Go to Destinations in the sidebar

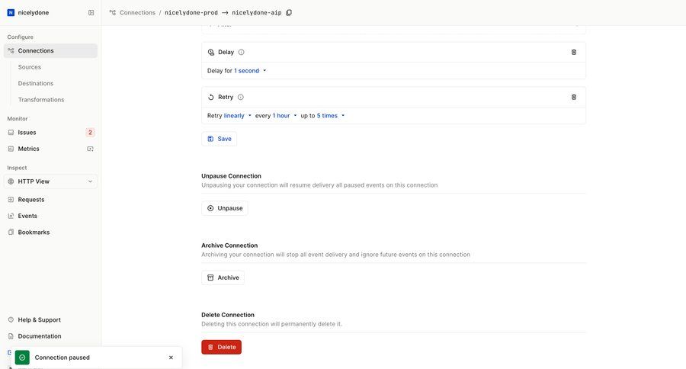point(35,83)
